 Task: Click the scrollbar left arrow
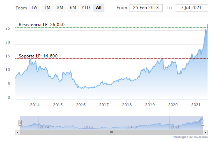(x=17, y=132)
